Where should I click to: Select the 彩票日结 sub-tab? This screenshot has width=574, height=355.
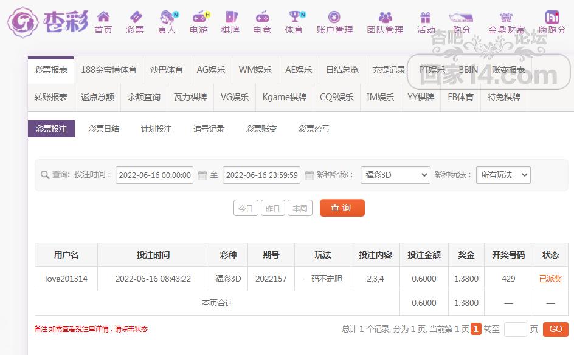pos(103,129)
